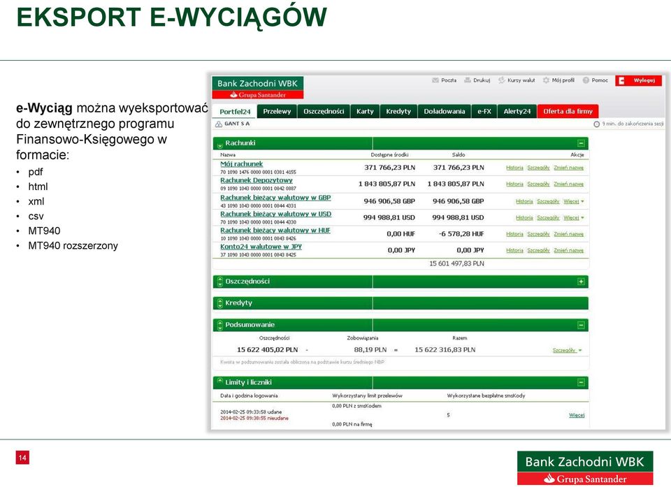Open the Przelewy tab
Viewport: 671px width, 487px height.
point(277,111)
